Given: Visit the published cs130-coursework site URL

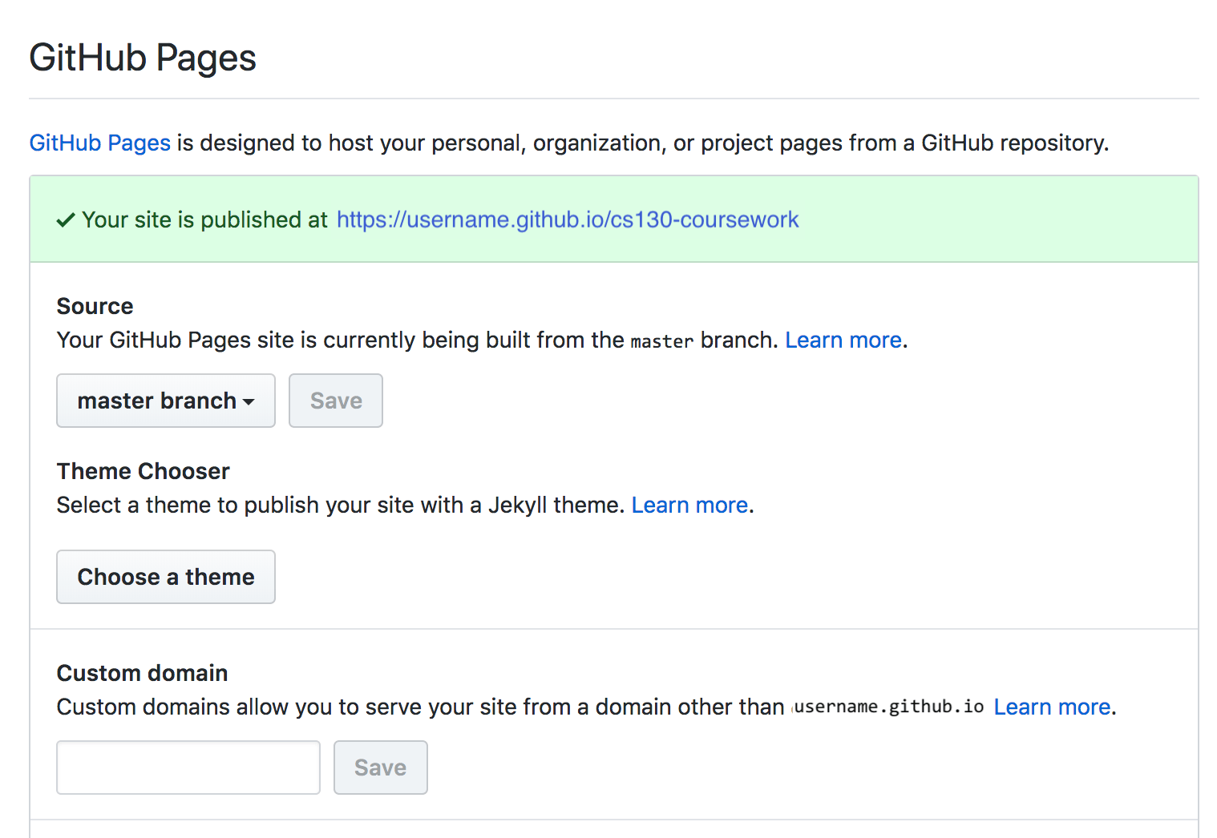Looking at the screenshot, I should 568,220.
